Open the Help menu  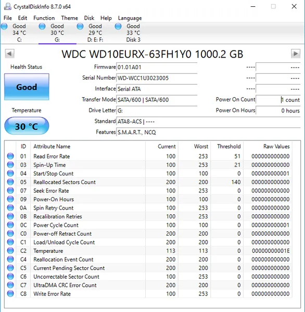[x=106, y=18]
